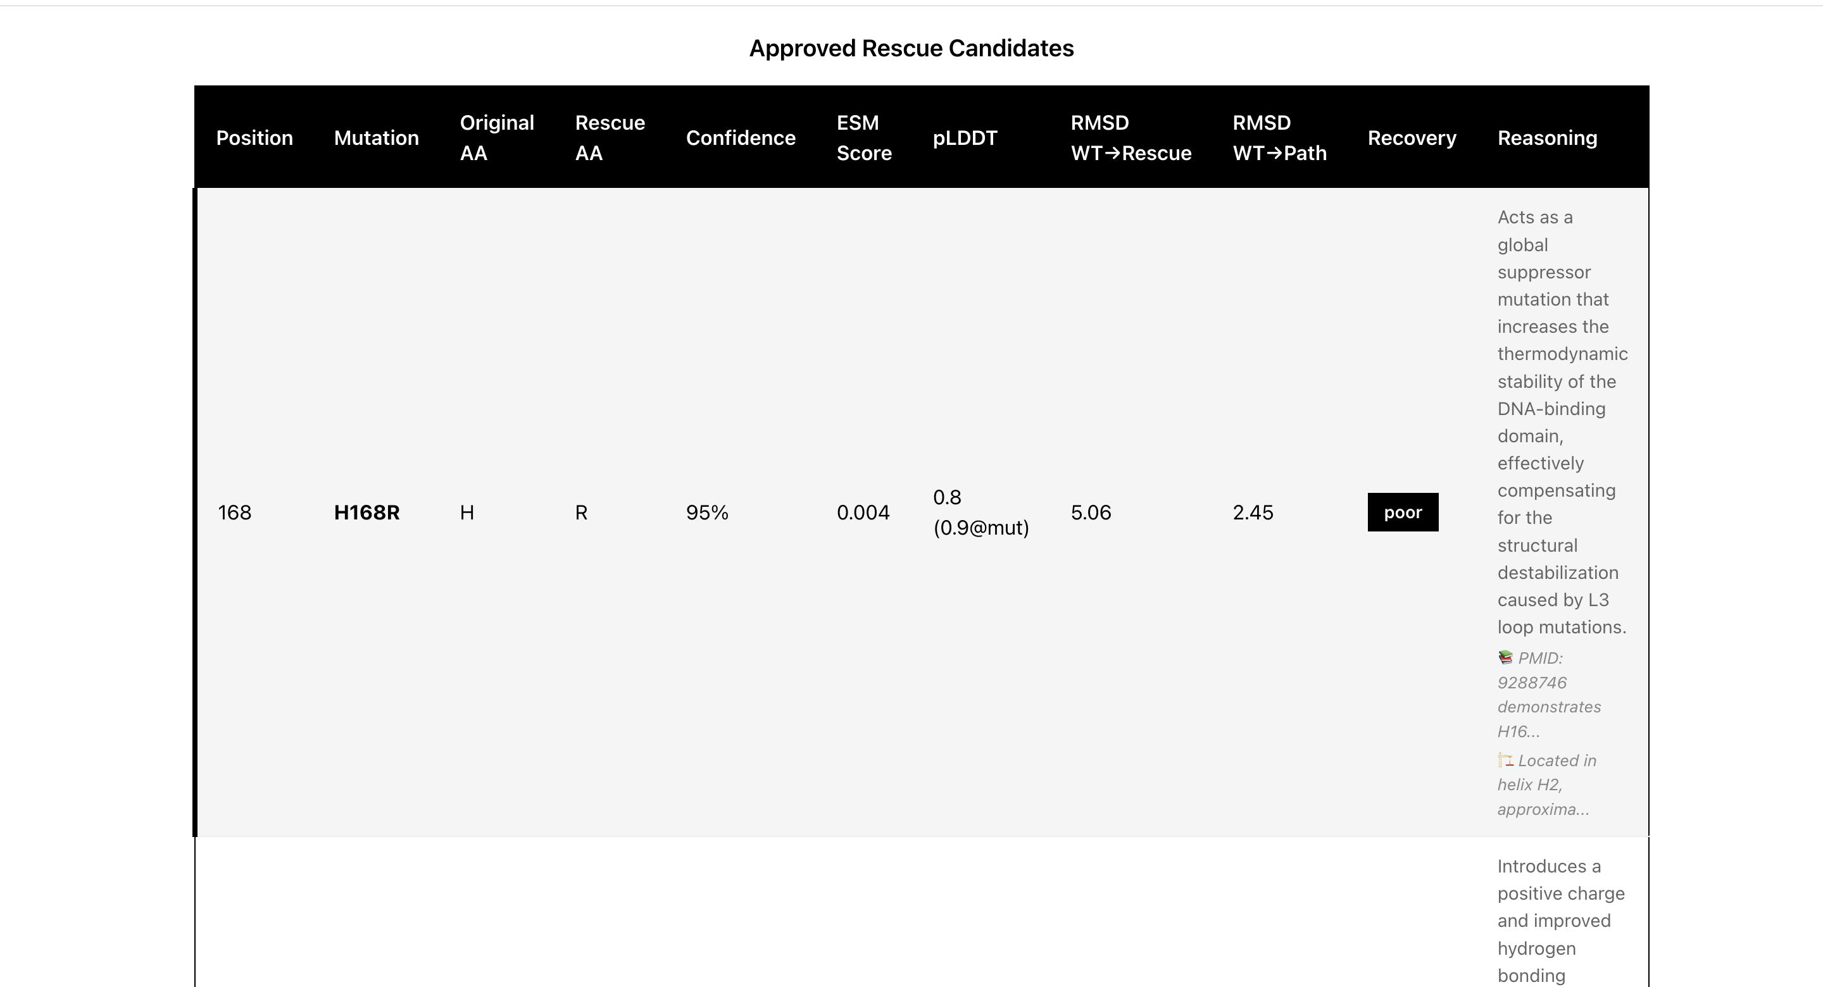1823x987 pixels.
Task: Click the 95% confidence value
Action: click(706, 512)
